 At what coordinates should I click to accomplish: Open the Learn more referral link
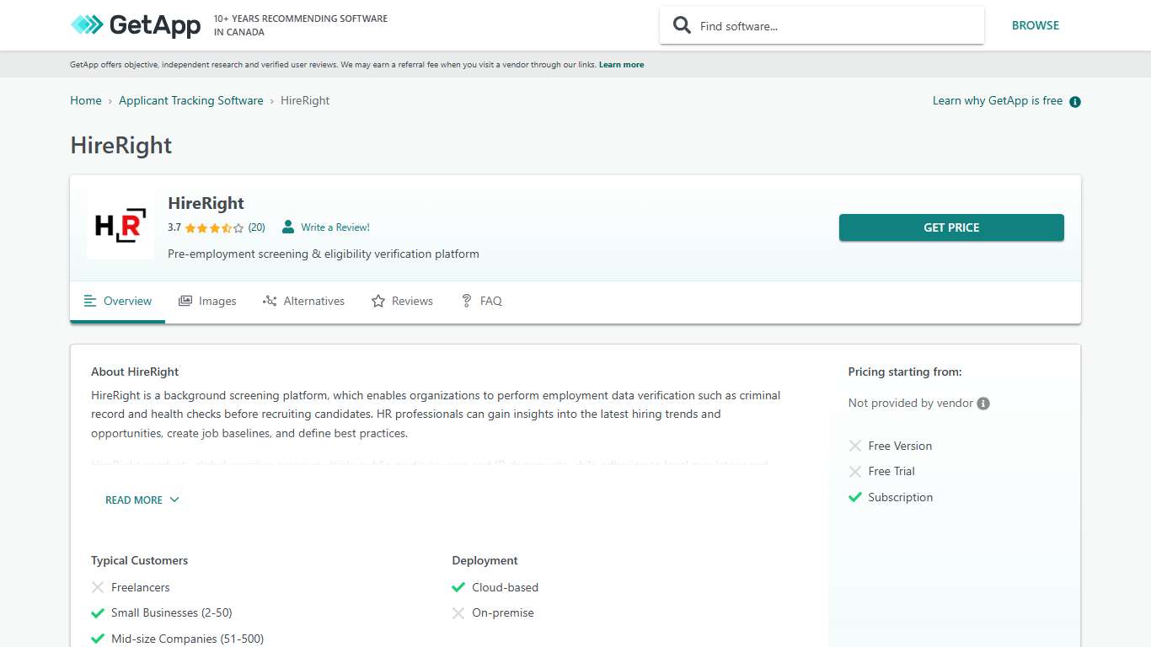tap(621, 65)
